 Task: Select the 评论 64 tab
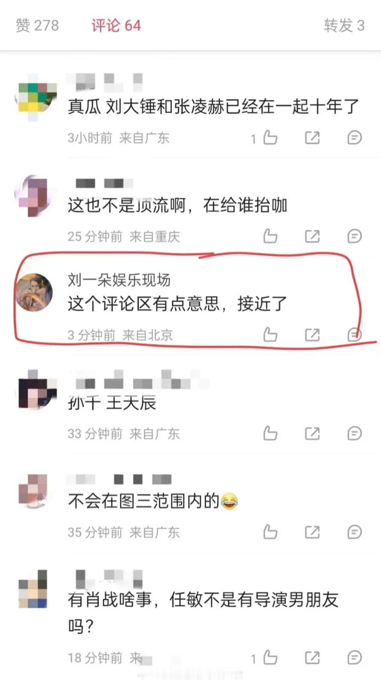click(x=116, y=25)
